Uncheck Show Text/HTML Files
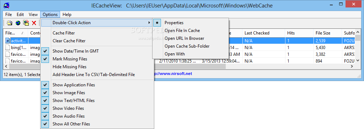 tap(97, 101)
